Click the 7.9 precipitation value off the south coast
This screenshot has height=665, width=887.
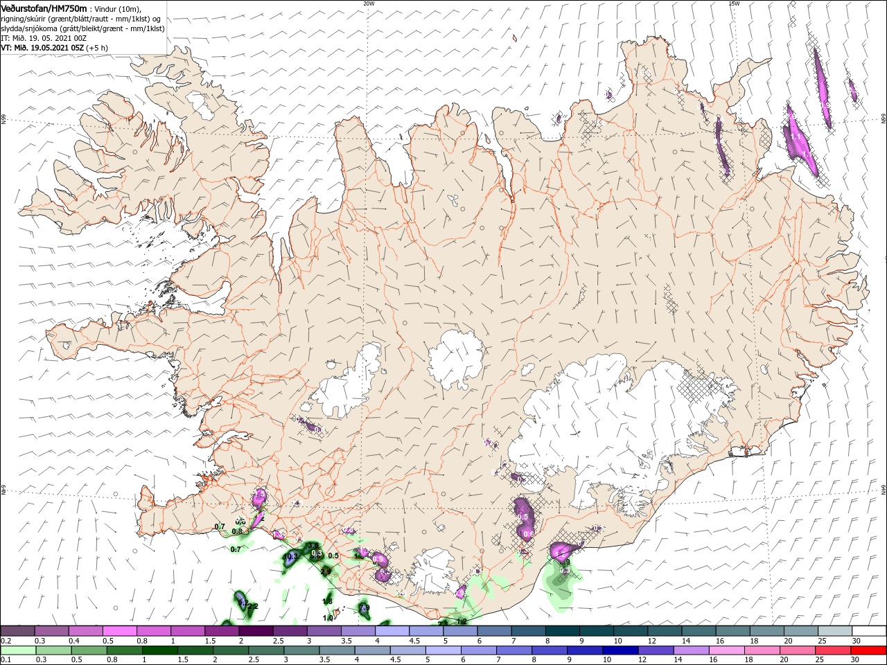pos(365,608)
